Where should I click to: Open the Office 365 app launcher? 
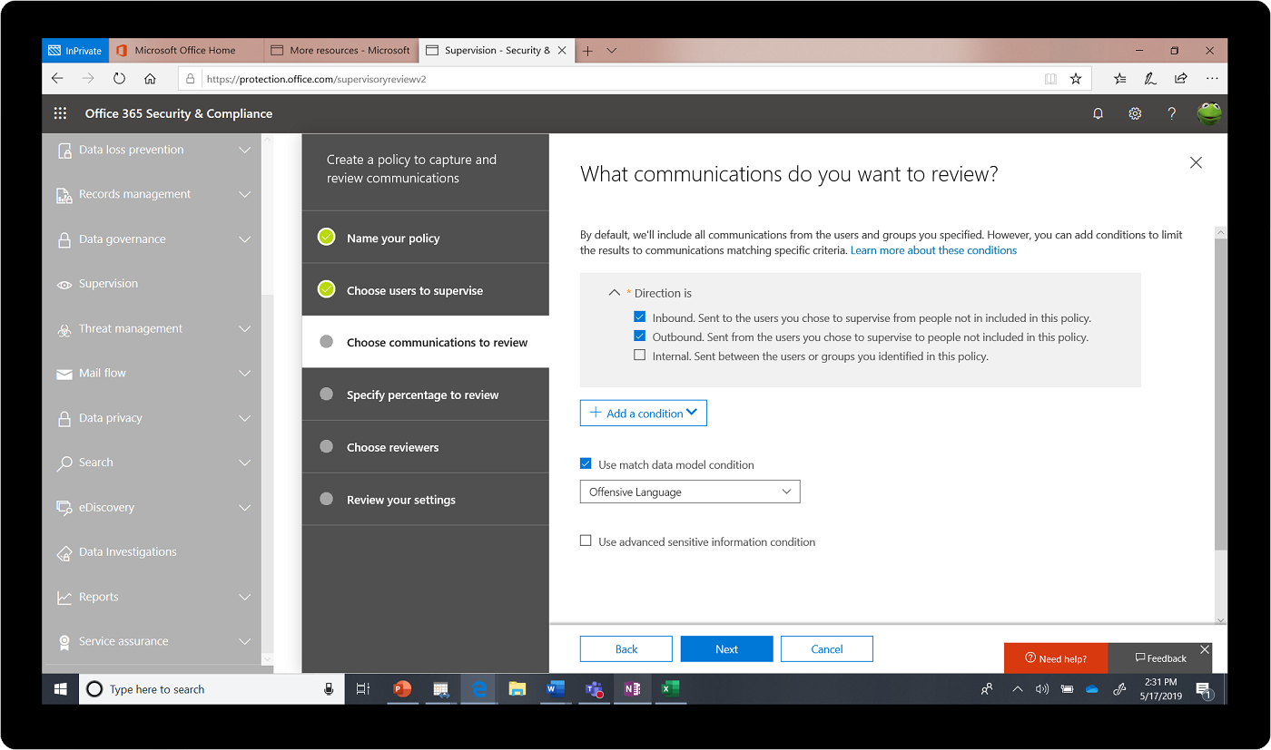[x=60, y=112]
